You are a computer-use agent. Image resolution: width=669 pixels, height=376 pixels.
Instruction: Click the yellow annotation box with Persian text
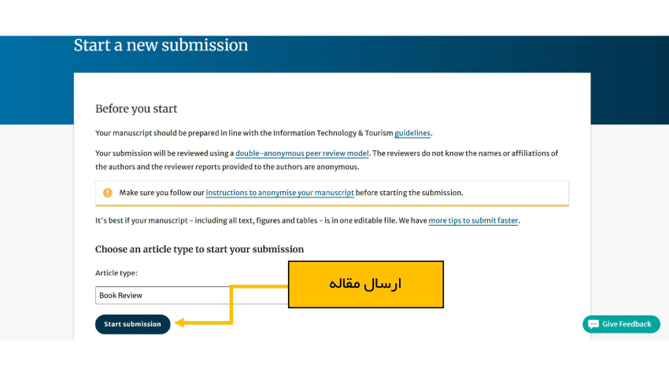coord(366,284)
